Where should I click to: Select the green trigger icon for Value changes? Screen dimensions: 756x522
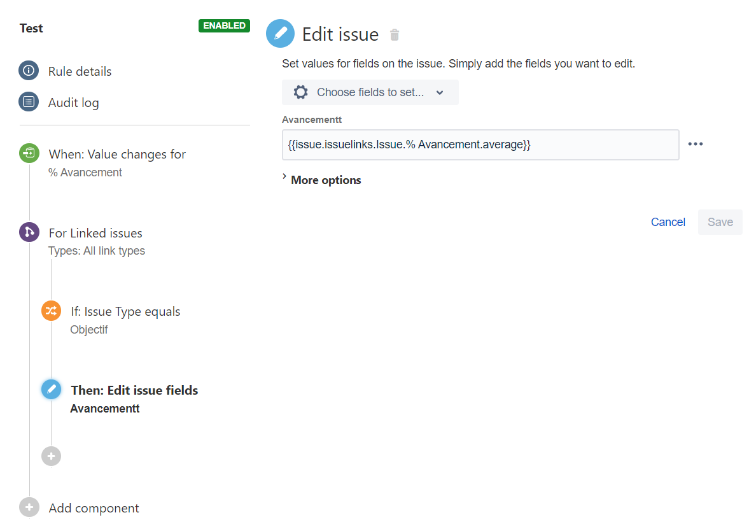[x=29, y=153]
